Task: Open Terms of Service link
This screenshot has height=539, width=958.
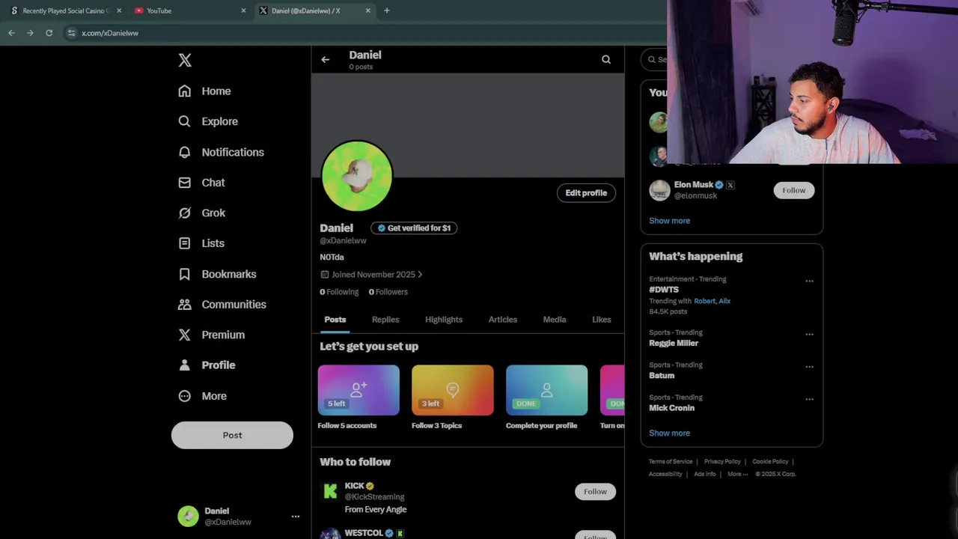Action: pyautogui.click(x=671, y=462)
